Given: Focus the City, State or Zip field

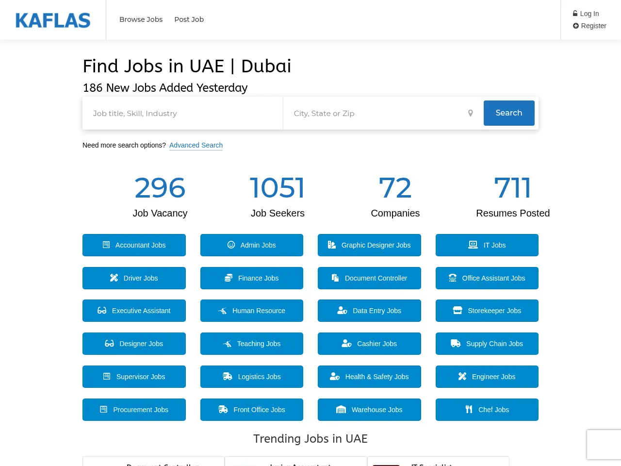Looking at the screenshot, I should [383, 113].
